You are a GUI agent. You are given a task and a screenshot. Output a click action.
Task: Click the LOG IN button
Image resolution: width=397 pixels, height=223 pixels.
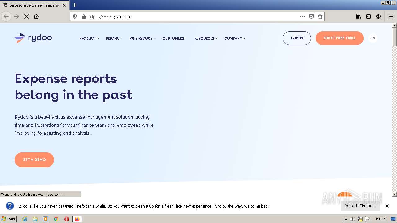[x=297, y=38]
